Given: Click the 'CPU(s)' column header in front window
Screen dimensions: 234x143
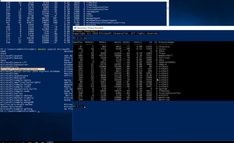Looking at the screenshot, I should coord(138,42).
